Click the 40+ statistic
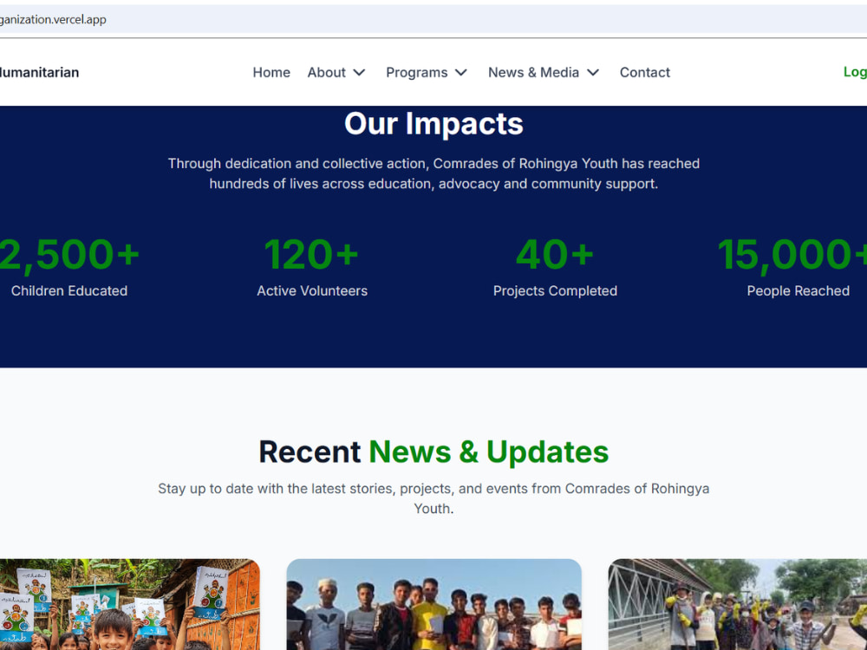The height and width of the screenshot is (650, 867). click(555, 255)
